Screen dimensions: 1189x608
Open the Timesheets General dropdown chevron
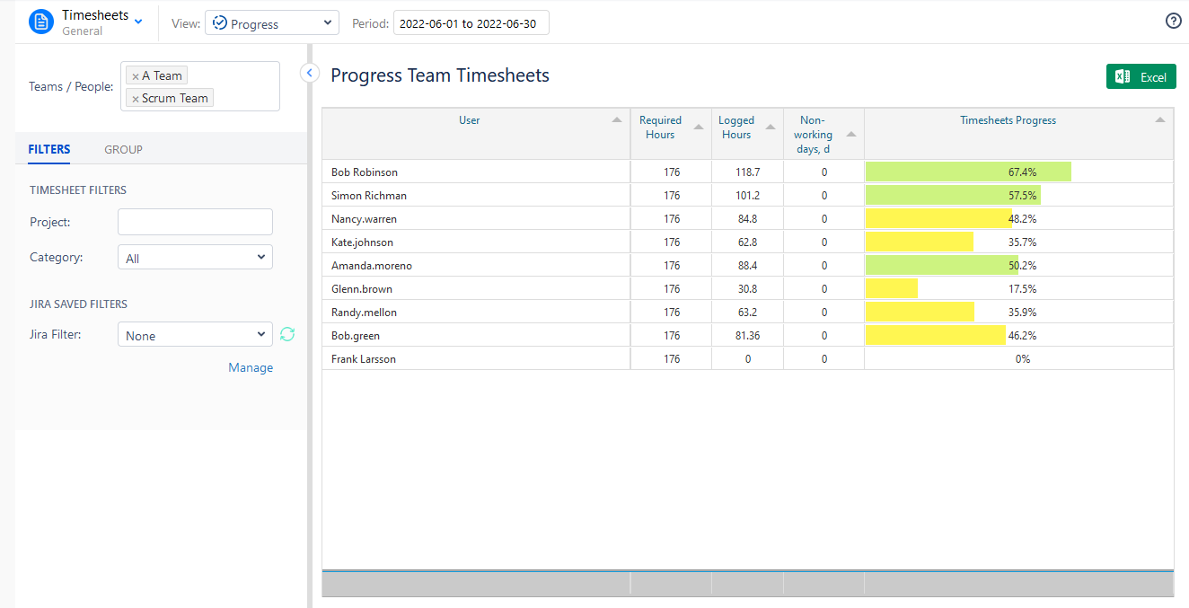(138, 22)
